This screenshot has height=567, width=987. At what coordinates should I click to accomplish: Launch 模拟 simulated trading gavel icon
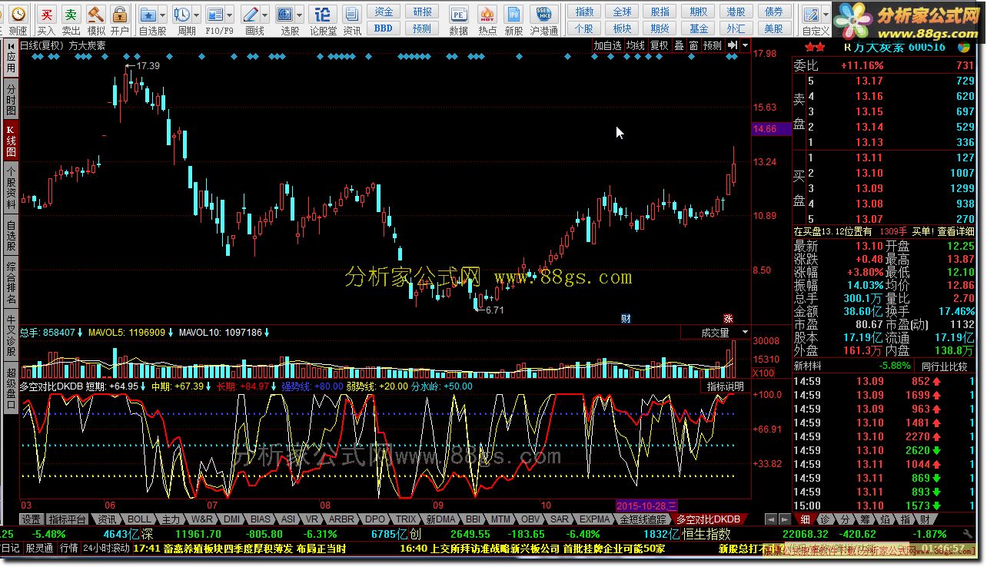[95, 14]
